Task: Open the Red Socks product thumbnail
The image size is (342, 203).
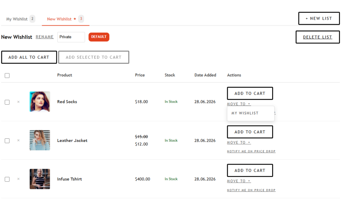Action: click(40, 102)
